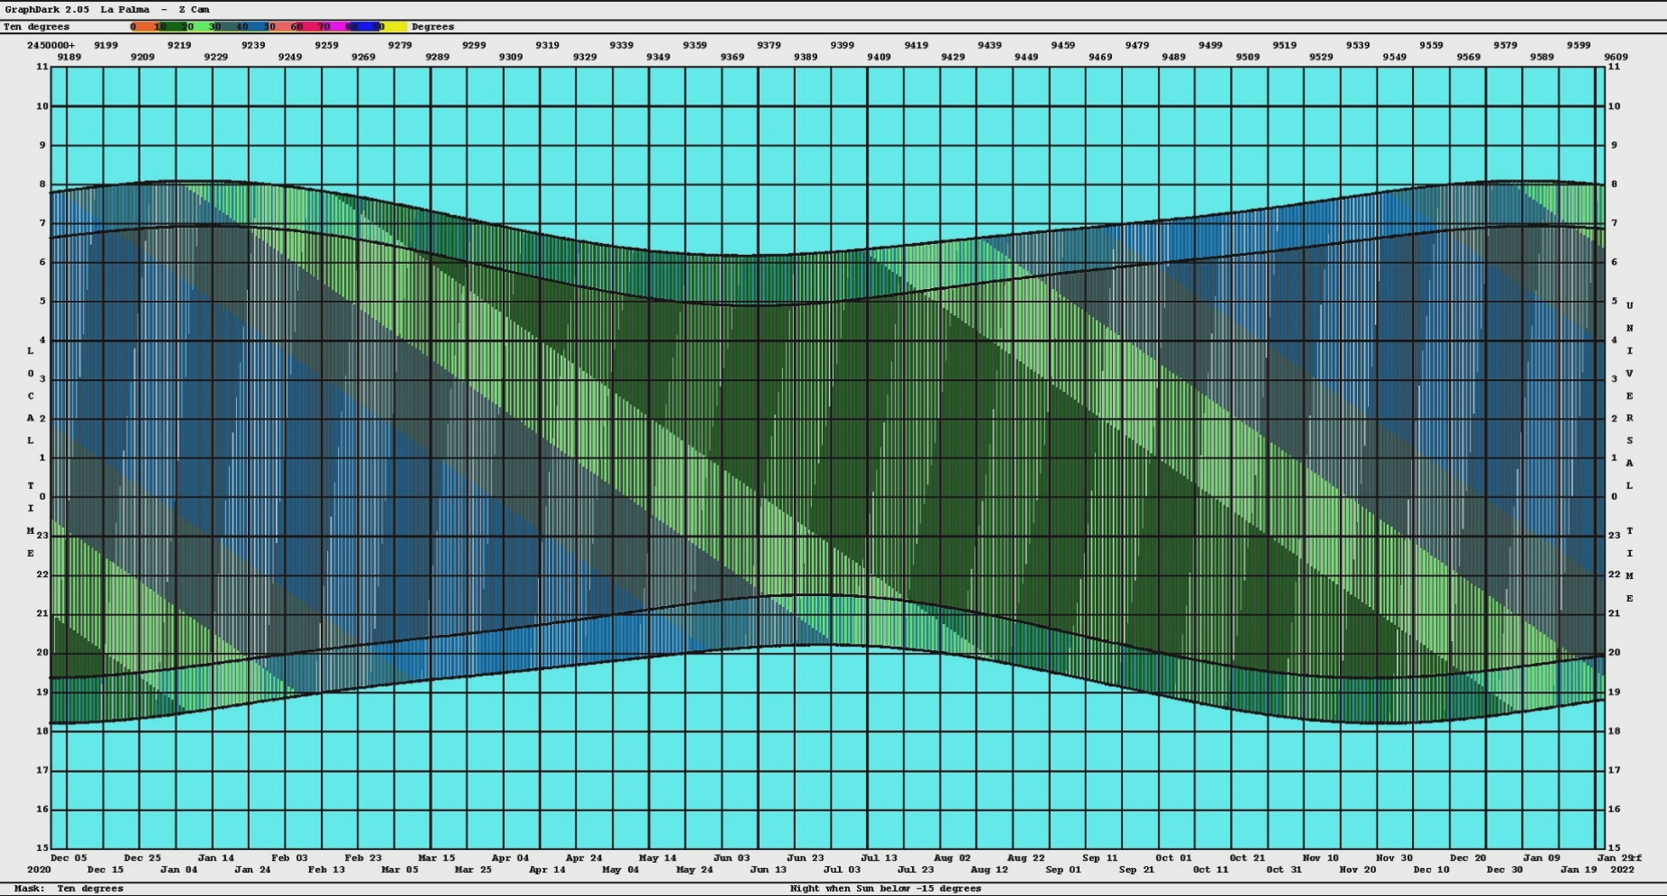Click Julian date 9189 on top axis

(x=68, y=57)
